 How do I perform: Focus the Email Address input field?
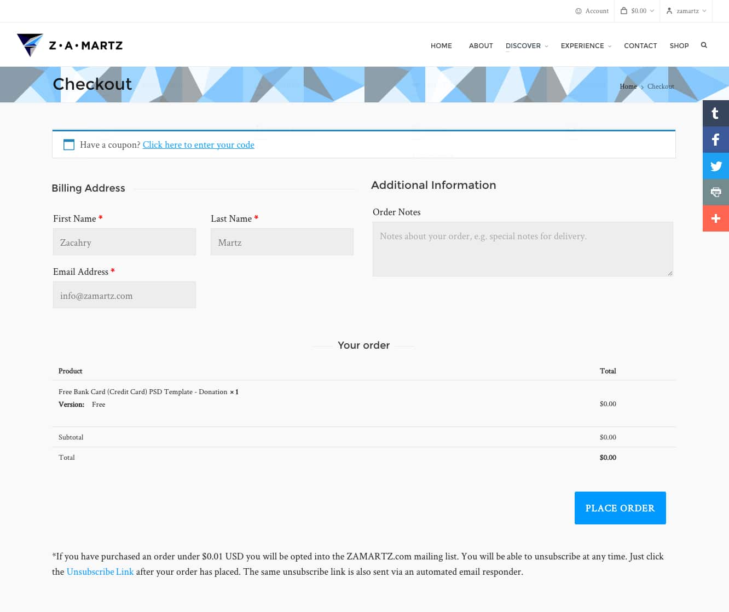point(124,295)
